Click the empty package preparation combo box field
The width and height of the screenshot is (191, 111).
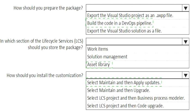[x=134, y=8]
